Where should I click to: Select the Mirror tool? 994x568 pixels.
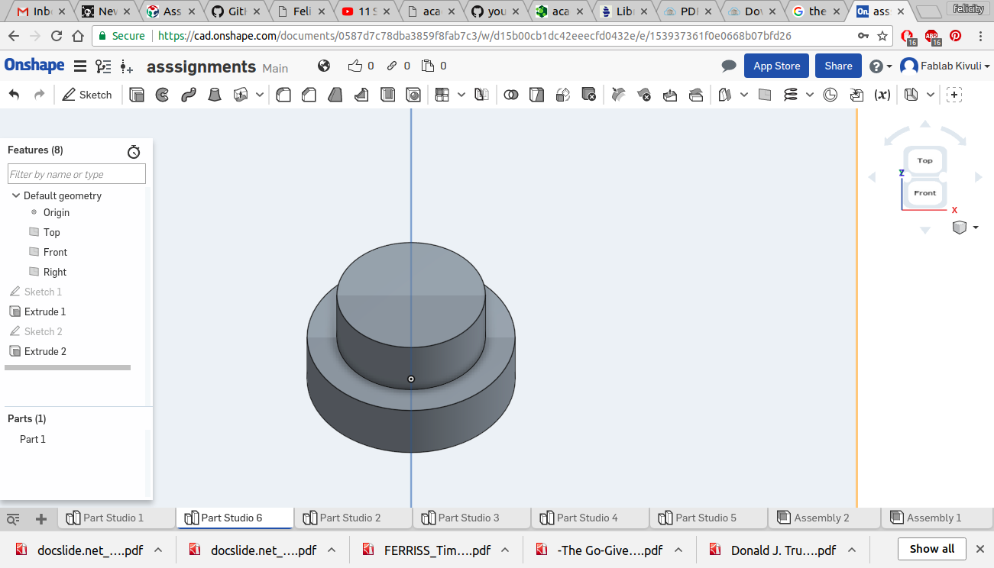481,95
